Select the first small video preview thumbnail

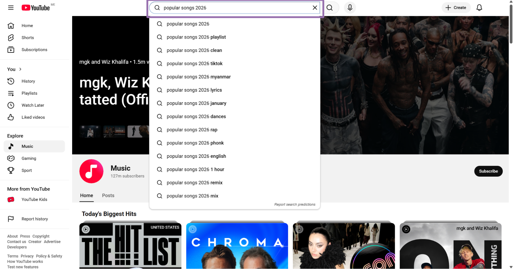90,131
